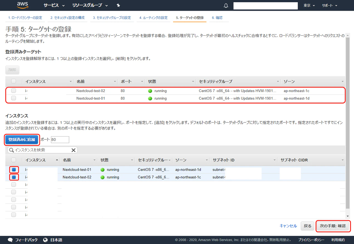Click the account search box in header
This screenshot has height=244, width=354.
[265, 6]
